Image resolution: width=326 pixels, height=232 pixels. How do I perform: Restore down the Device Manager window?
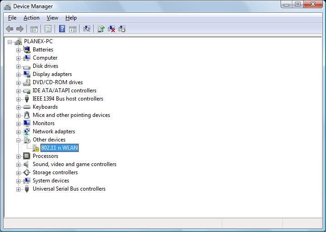pos(298,4)
